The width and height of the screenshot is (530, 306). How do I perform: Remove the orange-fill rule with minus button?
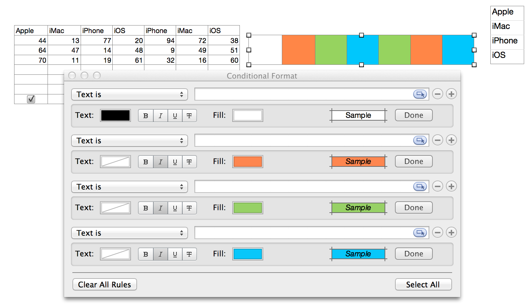tap(438, 140)
